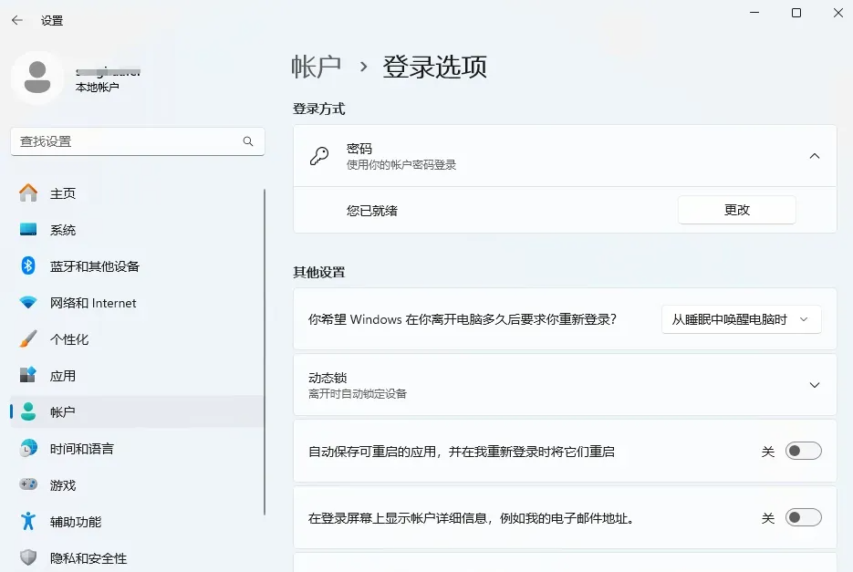
Task: Click the 其他设置 section heading
Action: click(318, 272)
